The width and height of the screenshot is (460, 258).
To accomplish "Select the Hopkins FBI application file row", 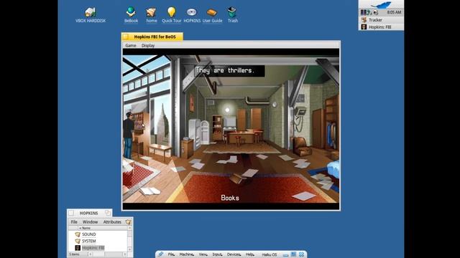I will (98, 248).
